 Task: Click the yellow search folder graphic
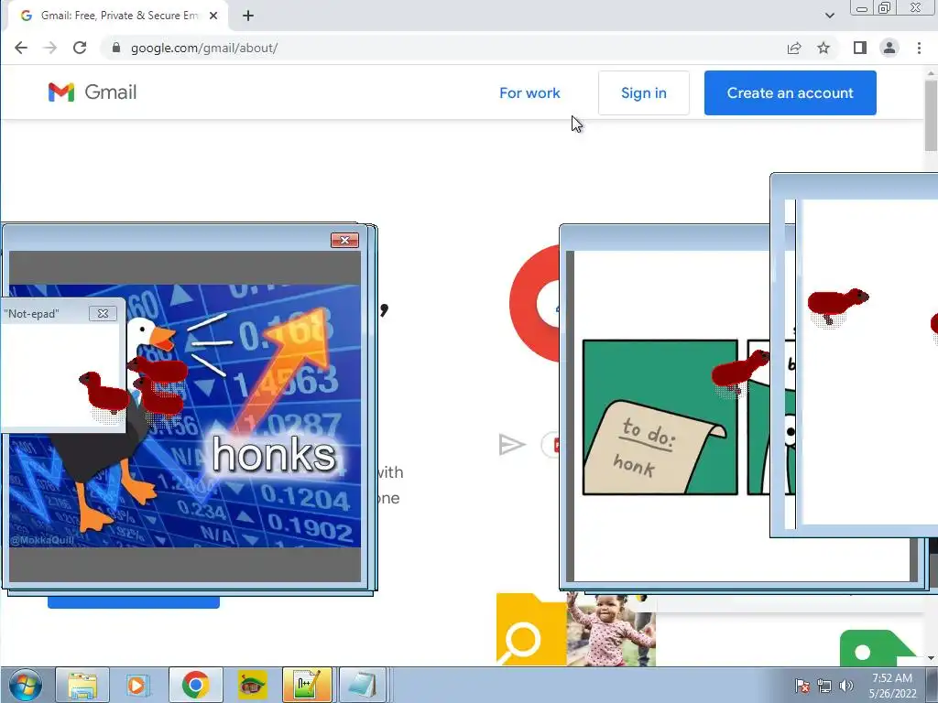tap(531, 629)
